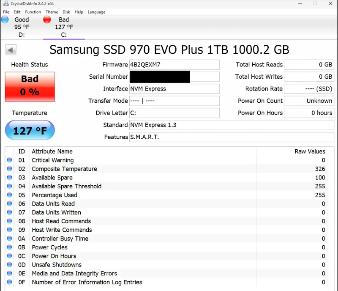Click the status dot for Data Units Read
Screen dimensions: 338x291
pos(9,203)
